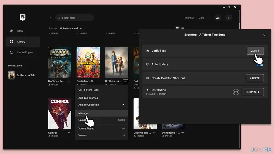Open the installation folder icon
The image size is (274, 154).
click(236, 92)
